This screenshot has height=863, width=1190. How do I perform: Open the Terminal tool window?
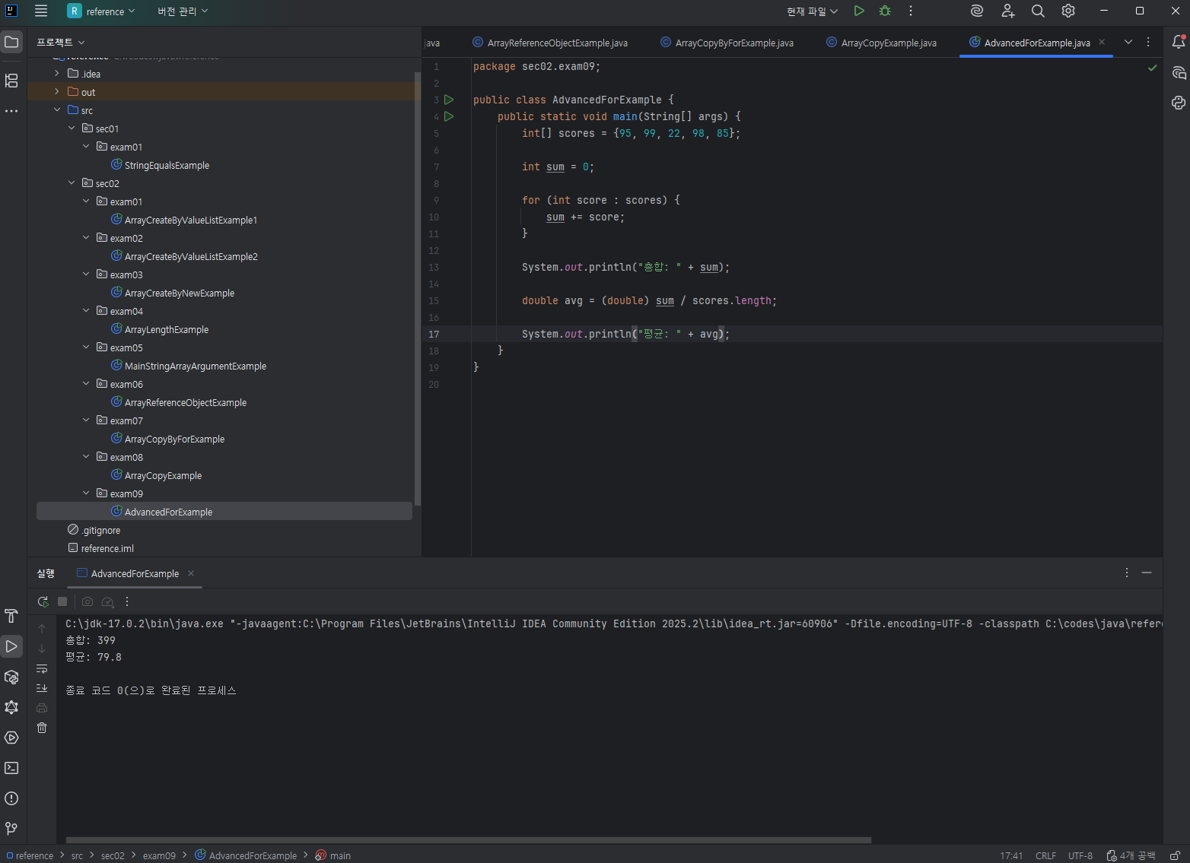11,768
